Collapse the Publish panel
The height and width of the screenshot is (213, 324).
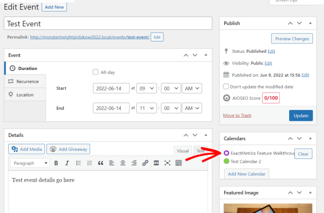tap(310, 23)
